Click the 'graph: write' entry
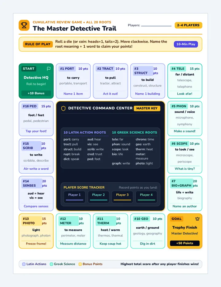 (x=121, y=163)
